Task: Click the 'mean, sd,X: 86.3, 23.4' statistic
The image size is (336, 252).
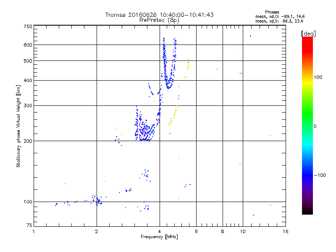Action: click(279, 21)
